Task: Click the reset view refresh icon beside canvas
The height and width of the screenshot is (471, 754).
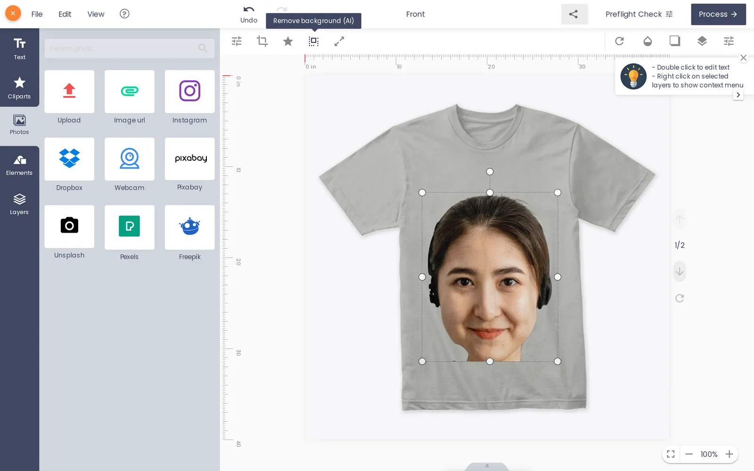Action: click(x=680, y=298)
